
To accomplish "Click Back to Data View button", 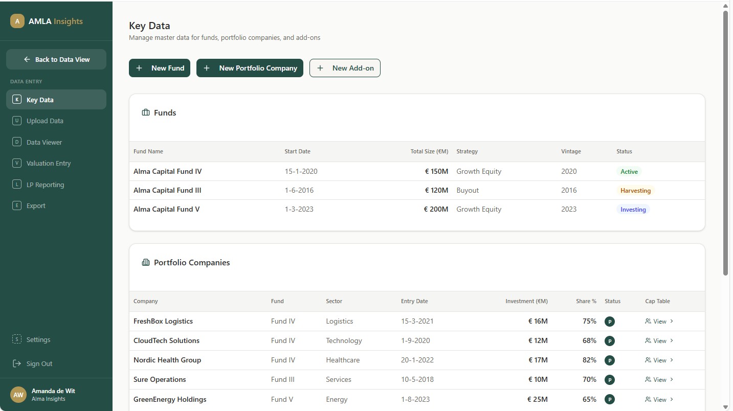I will (x=56, y=59).
